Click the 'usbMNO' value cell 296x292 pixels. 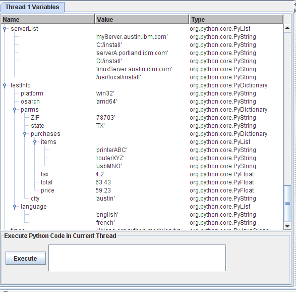[109, 166]
